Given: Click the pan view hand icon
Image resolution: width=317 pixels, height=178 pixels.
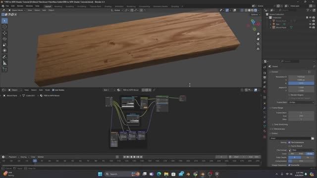Looking at the screenshot, I should point(258,39).
